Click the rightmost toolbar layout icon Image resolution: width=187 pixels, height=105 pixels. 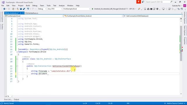[182, 9]
